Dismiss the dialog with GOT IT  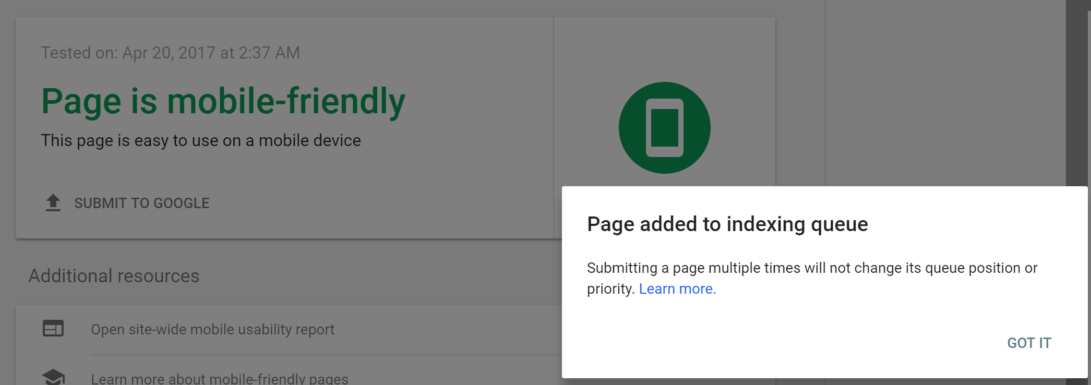point(1029,343)
